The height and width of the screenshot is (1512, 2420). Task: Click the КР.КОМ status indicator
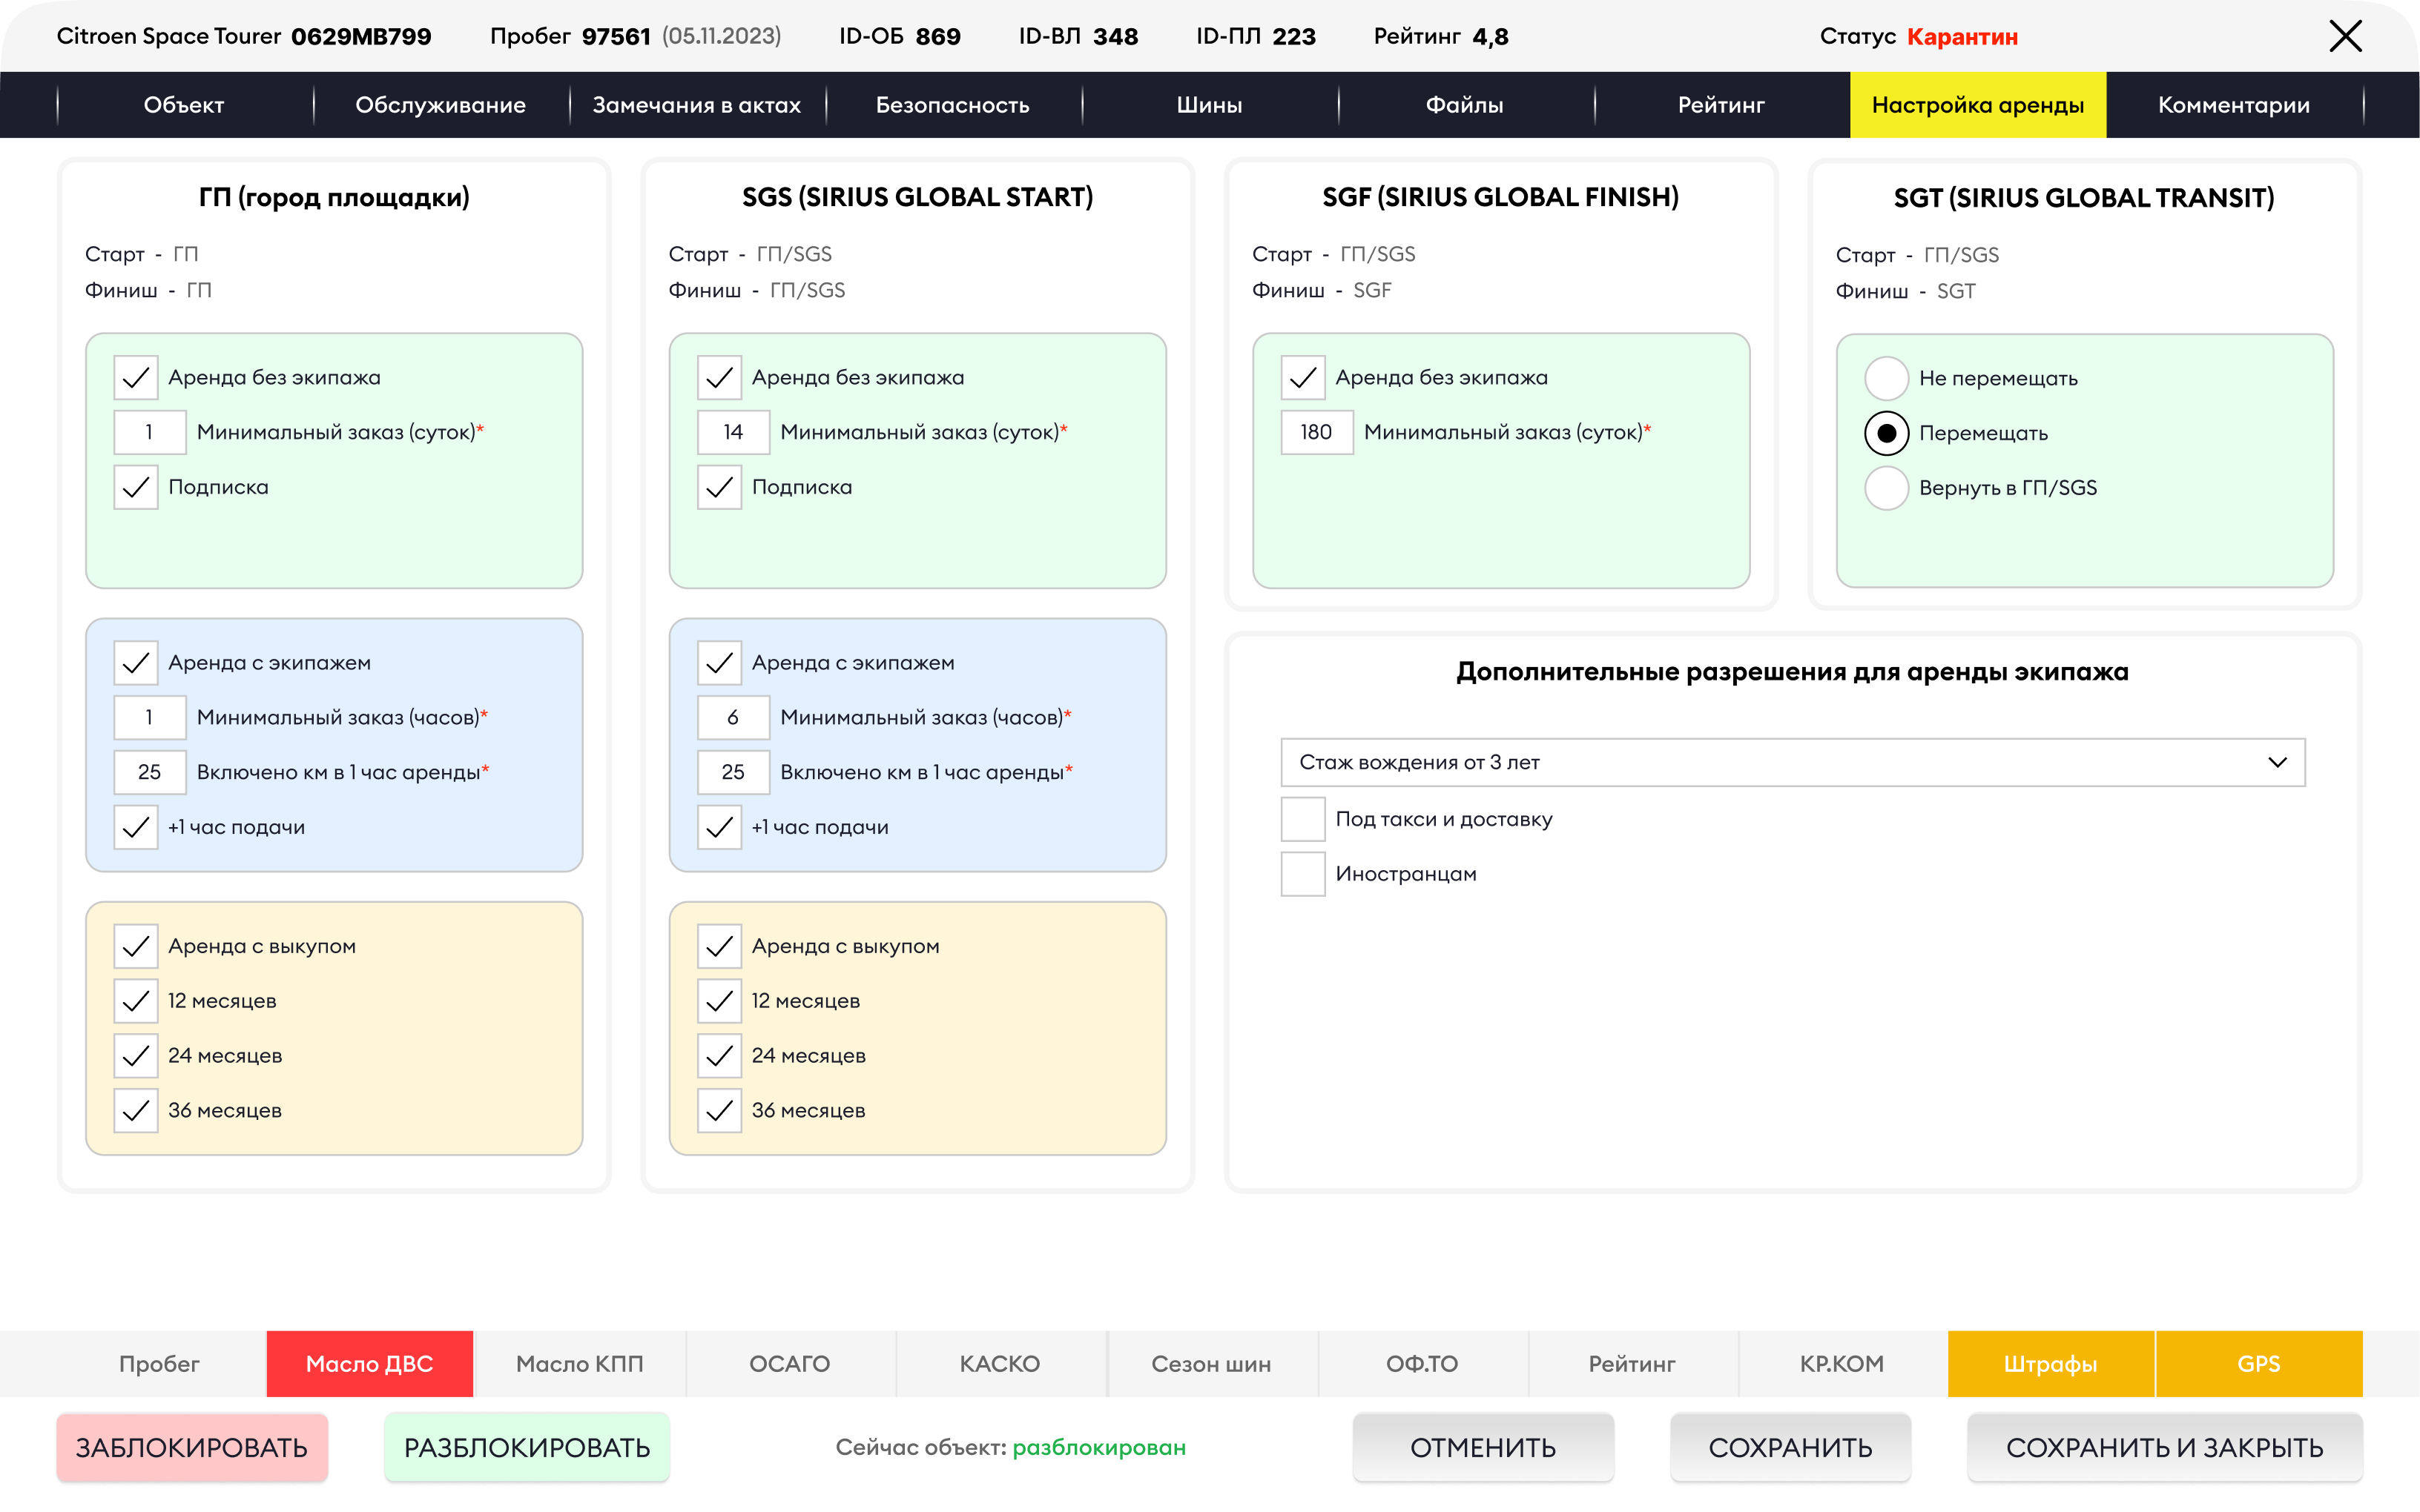[1841, 1363]
